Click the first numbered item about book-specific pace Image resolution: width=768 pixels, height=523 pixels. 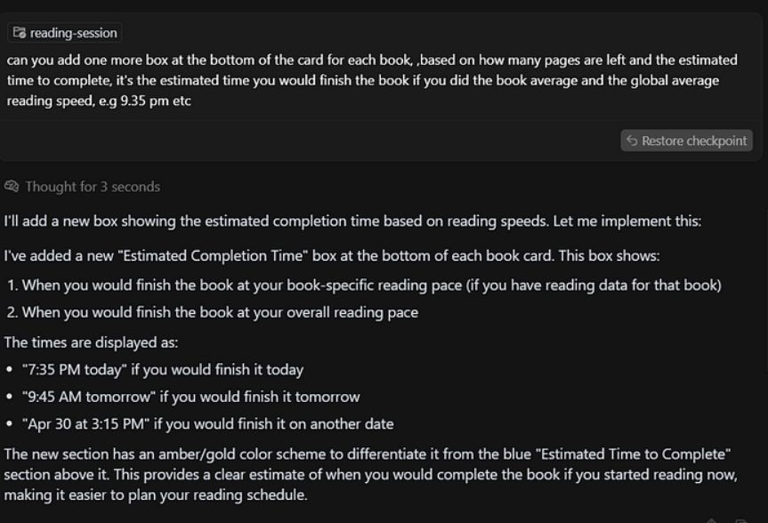pos(364,285)
